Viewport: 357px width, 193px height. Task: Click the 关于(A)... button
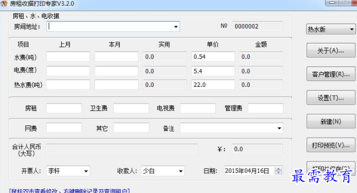(x=331, y=50)
